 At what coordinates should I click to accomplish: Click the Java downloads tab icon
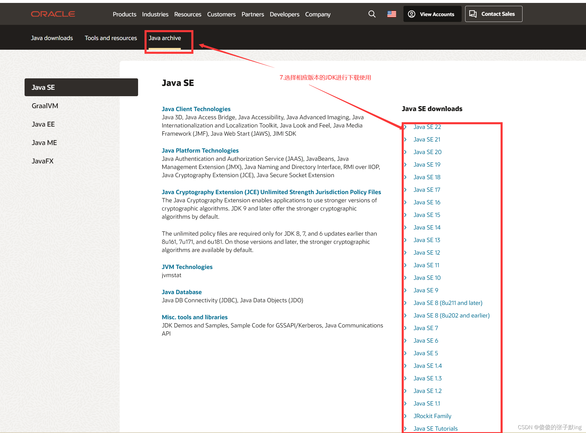[52, 38]
